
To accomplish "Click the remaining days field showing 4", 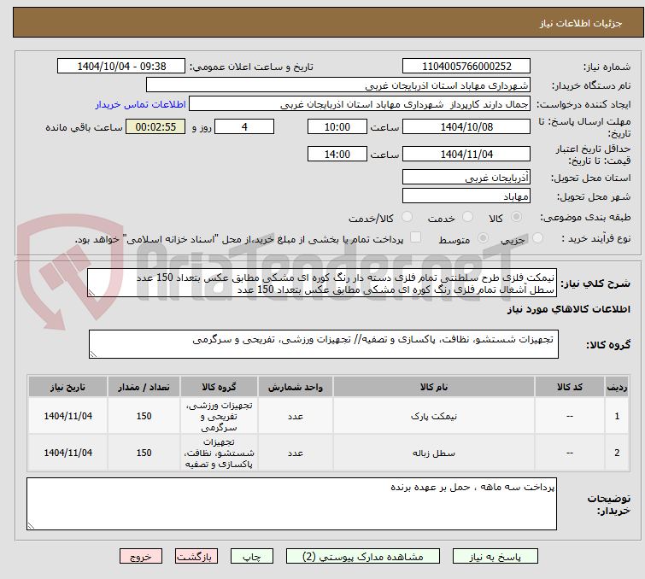I will 244,126.
